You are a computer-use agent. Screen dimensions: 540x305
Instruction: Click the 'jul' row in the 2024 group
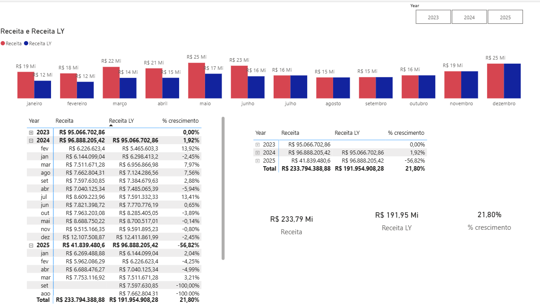coord(114,197)
